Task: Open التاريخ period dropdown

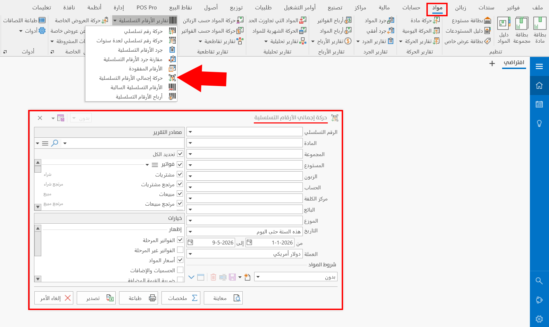Action: (x=191, y=231)
